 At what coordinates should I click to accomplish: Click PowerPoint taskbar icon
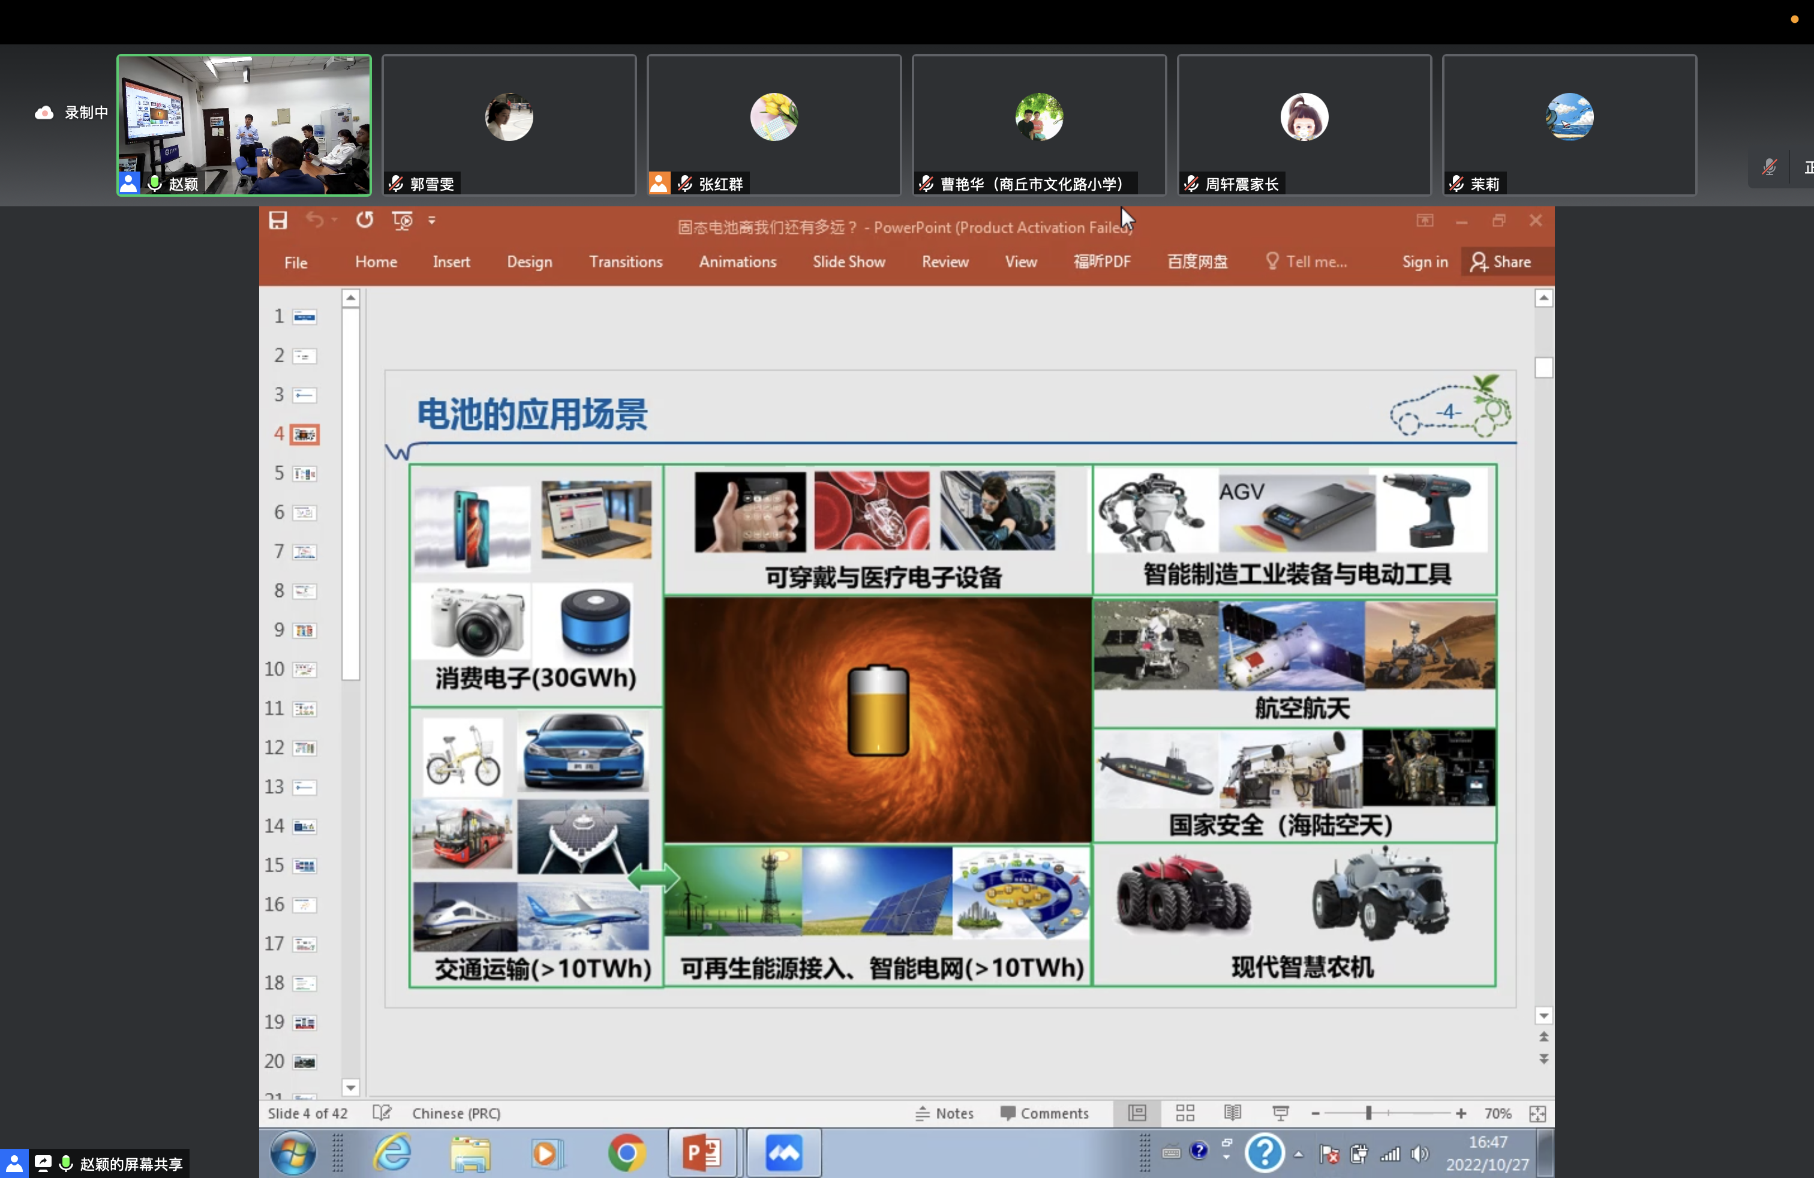(702, 1153)
